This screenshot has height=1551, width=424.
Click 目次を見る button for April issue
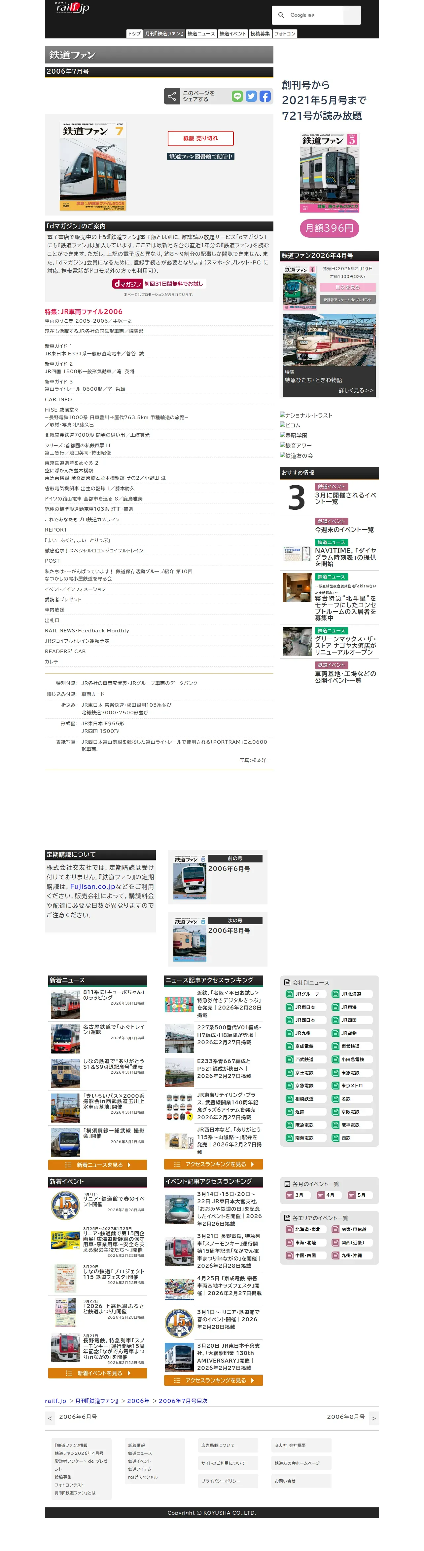point(348,287)
